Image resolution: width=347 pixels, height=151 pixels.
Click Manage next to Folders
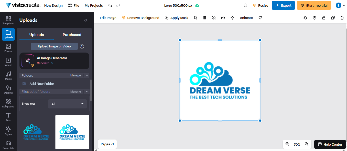75,75
